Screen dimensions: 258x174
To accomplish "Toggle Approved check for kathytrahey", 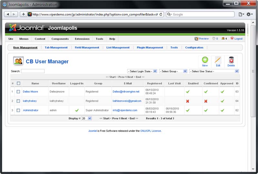I will coord(222,101).
